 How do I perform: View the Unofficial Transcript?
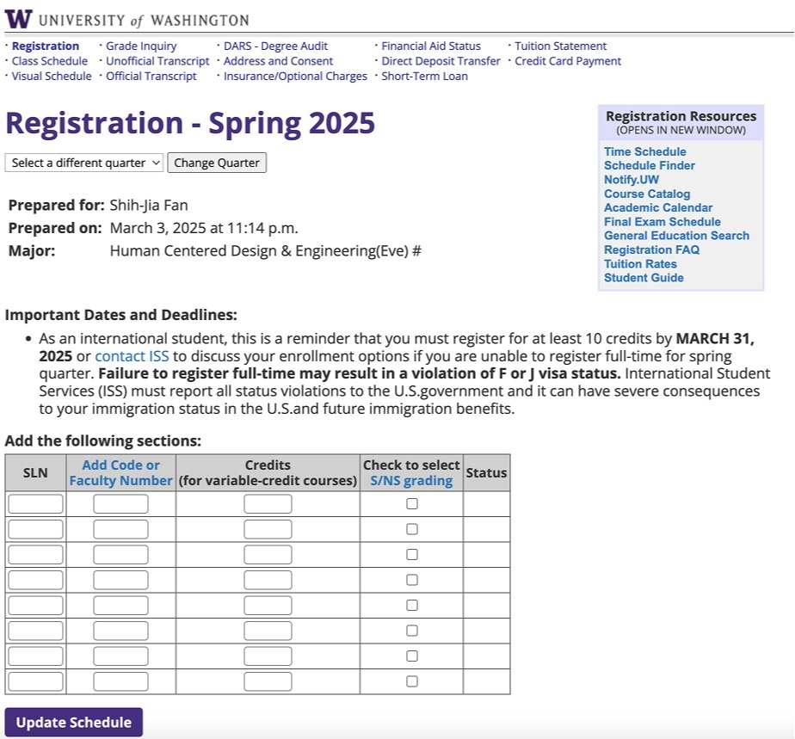tap(157, 61)
